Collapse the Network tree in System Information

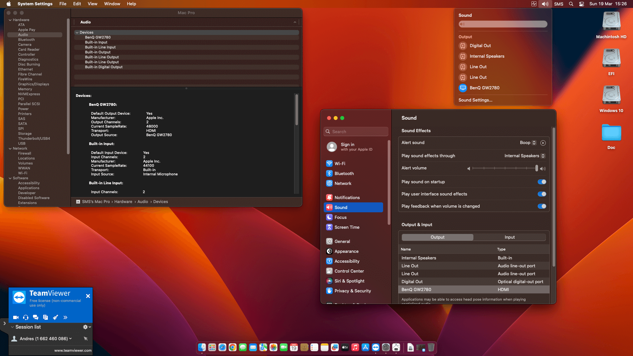(10, 149)
